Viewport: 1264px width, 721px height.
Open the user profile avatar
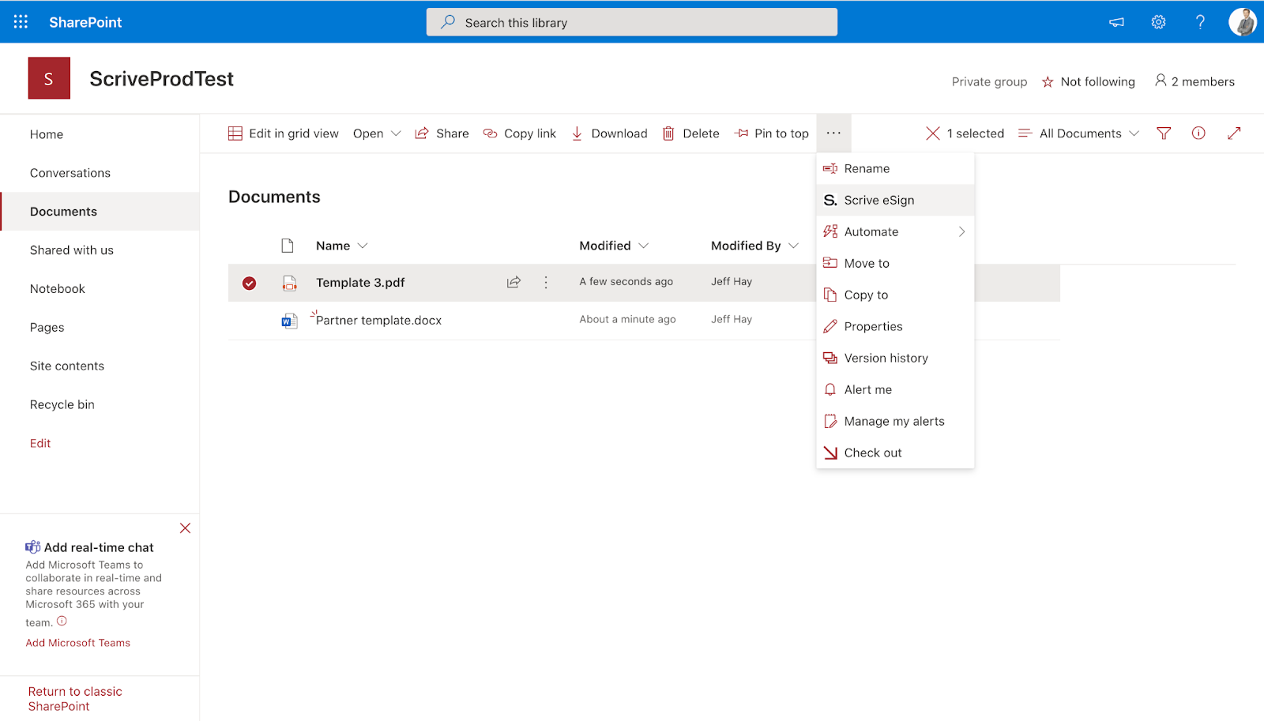tap(1243, 22)
